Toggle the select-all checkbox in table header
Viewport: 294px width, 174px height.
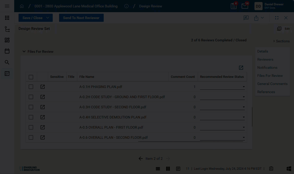point(31,77)
